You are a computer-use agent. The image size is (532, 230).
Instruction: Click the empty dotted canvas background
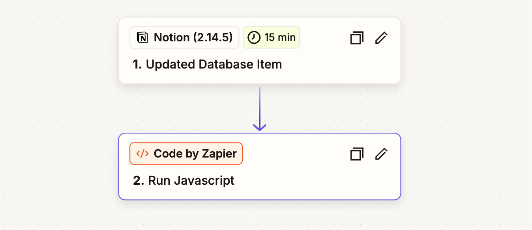click(x=59, y=118)
